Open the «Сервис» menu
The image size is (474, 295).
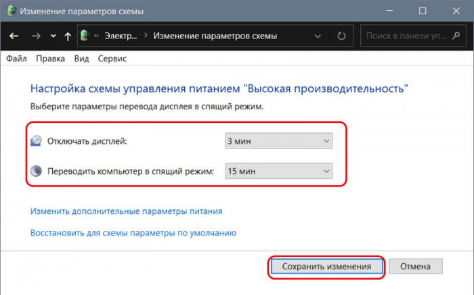point(112,59)
